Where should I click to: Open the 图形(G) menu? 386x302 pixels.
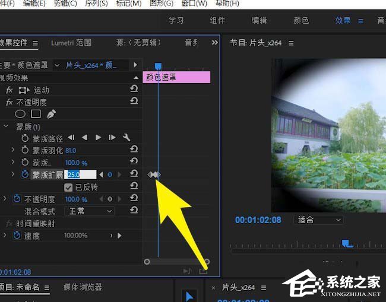(x=162, y=4)
